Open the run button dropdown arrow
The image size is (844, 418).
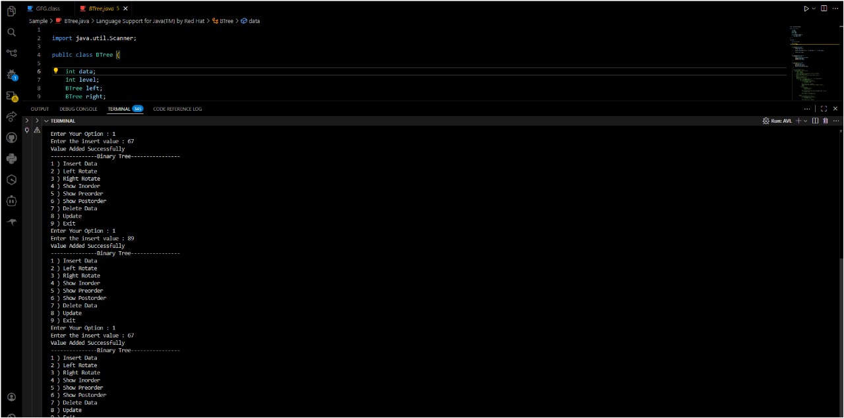[x=814, y=8]
